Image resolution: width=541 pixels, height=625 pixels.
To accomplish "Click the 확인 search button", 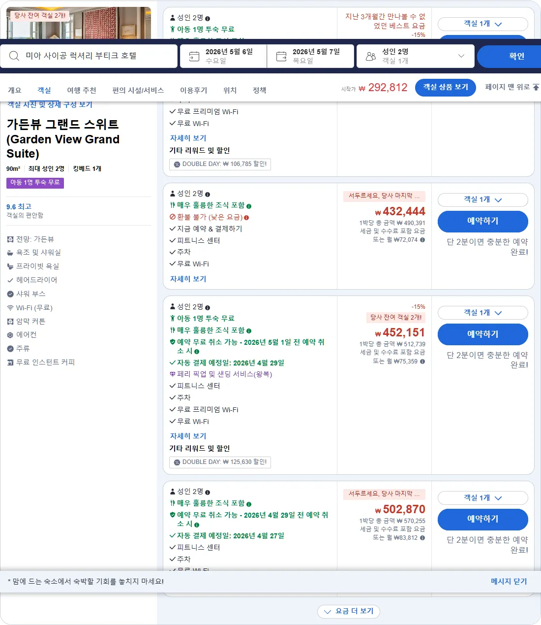I will tap(509, 56).
